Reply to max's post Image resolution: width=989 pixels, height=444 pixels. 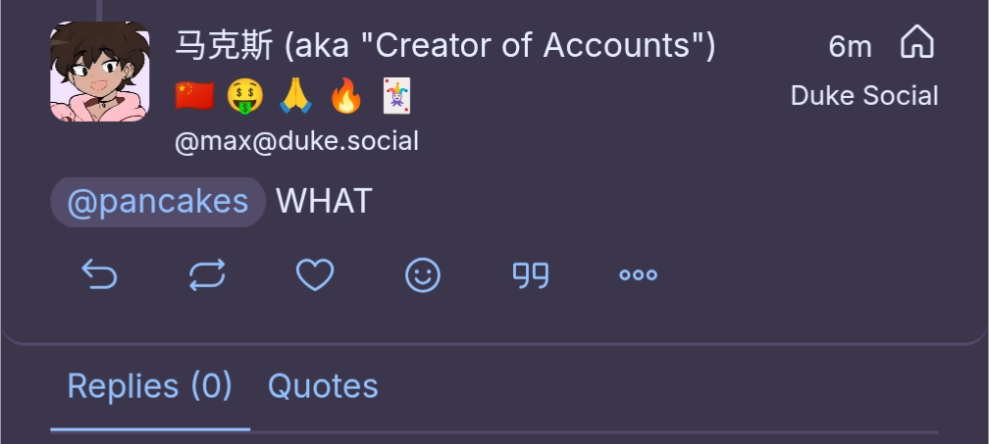tap(99, 275)
